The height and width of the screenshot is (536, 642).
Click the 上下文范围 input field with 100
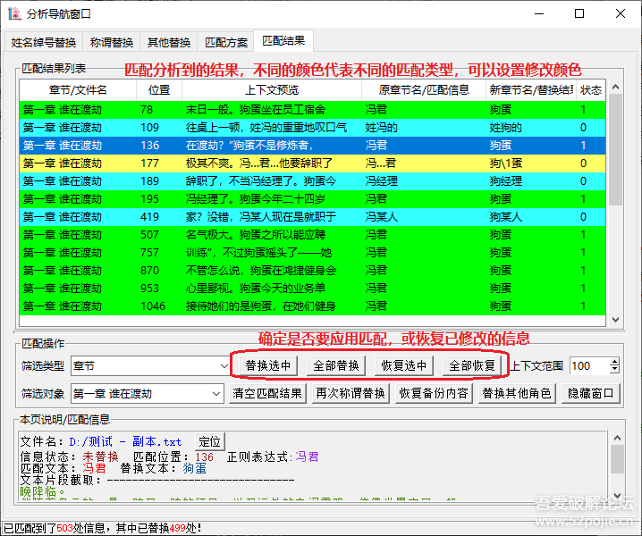pyautogui.click(x=589, y=365)
